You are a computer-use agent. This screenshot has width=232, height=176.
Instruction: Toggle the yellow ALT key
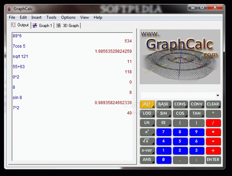(x=147, y=104)
